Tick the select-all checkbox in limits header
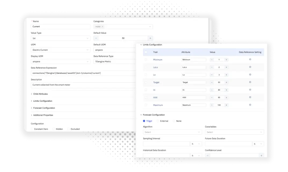Image resolution: width=288 pixels, height=172 pixels. click(x=146, y=52)
